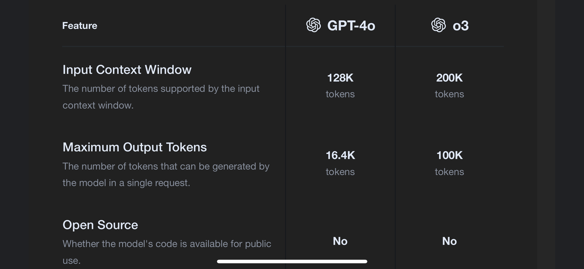Click the 200K context window value
The height and width of the screenshot is (269, 584).
coord(449,78)
